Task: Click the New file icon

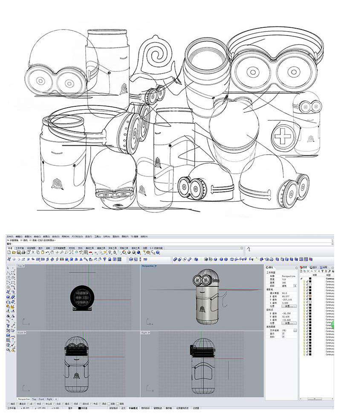Action: tap(9, 253)
